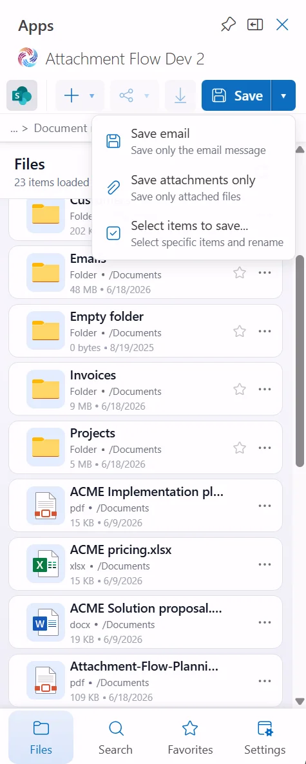Click the Projects folder icon
This screenshot has width=306, height=764.
(46, 447)
